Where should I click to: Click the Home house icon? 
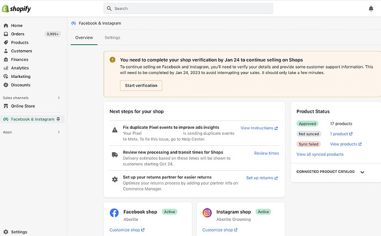6,25
